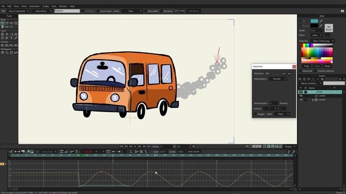Open the Swatches Basic Colors.png dropdown
Screen dimensions: 346x194
(323, 41)
